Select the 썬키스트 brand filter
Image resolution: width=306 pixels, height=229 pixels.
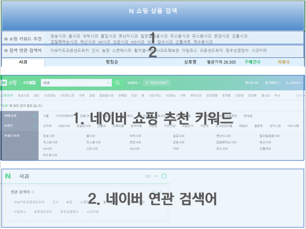click(x=275, y=126)
